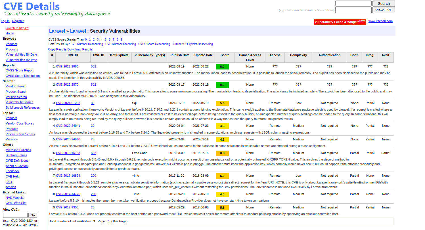425x230 pixels.
Task: Open Versions under Top 50
Action: point(12,139)
